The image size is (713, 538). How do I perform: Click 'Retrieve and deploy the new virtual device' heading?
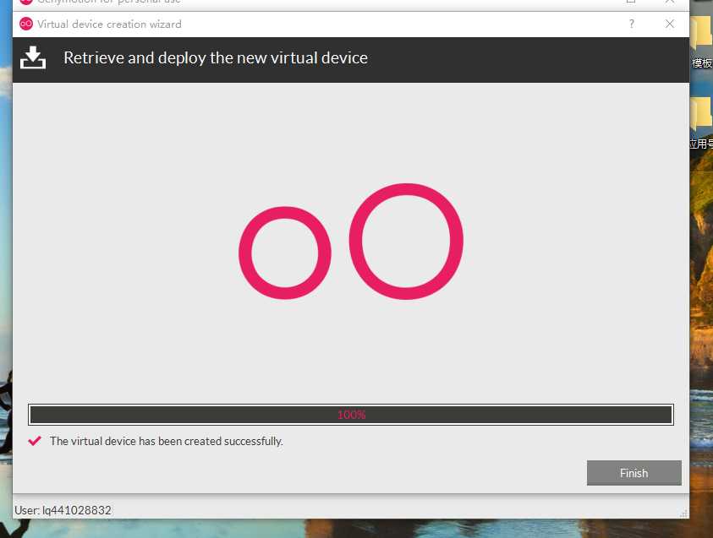pyautogui.click(x=216, y=57)
